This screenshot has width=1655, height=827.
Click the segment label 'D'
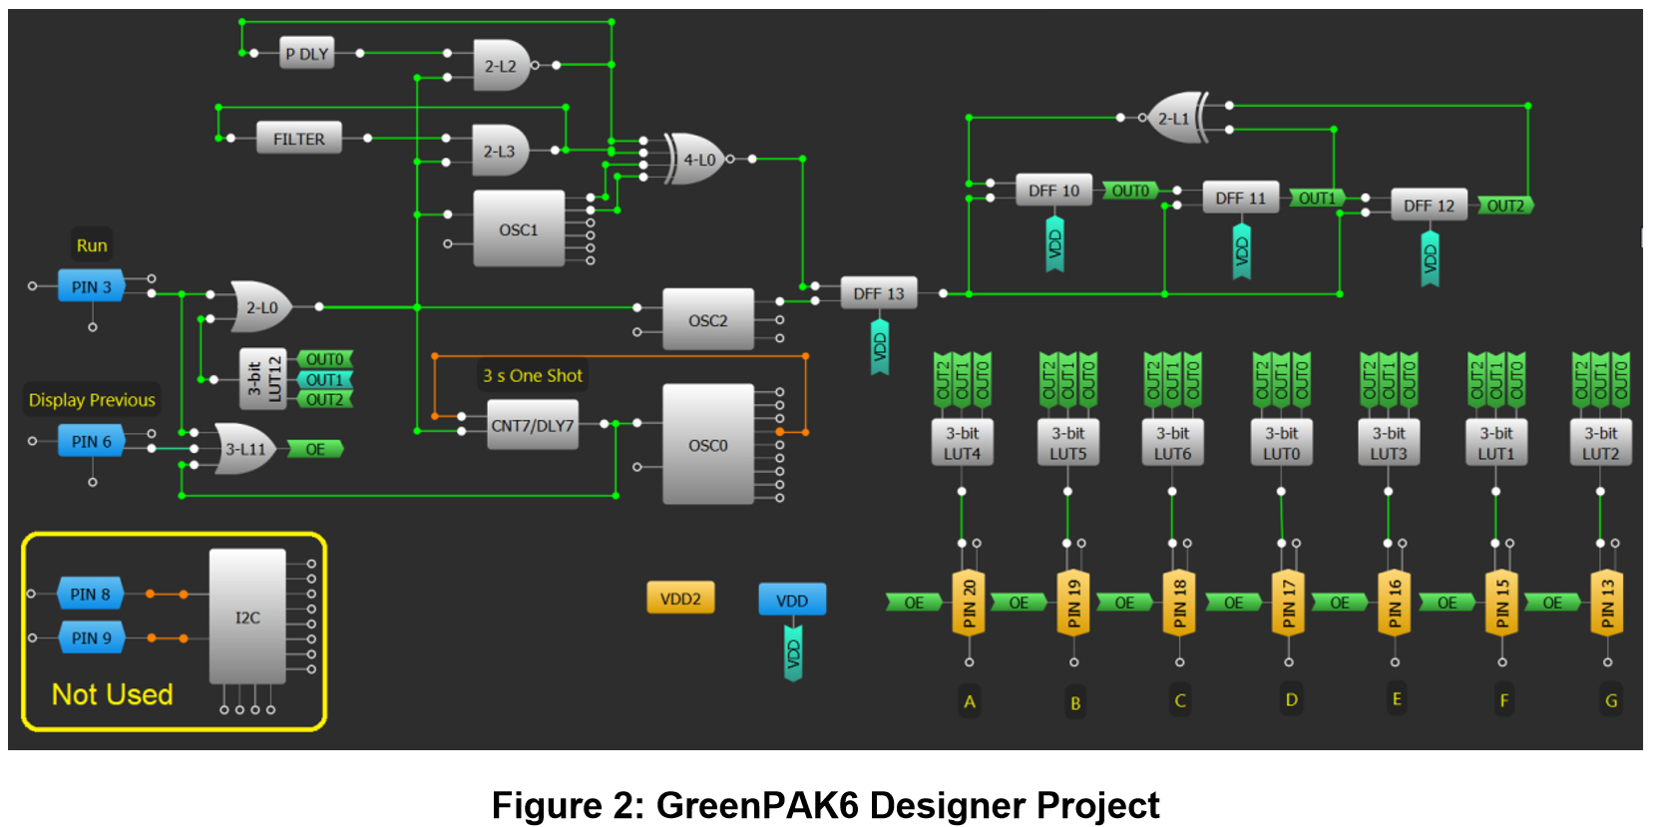[x=1291, y=699]
